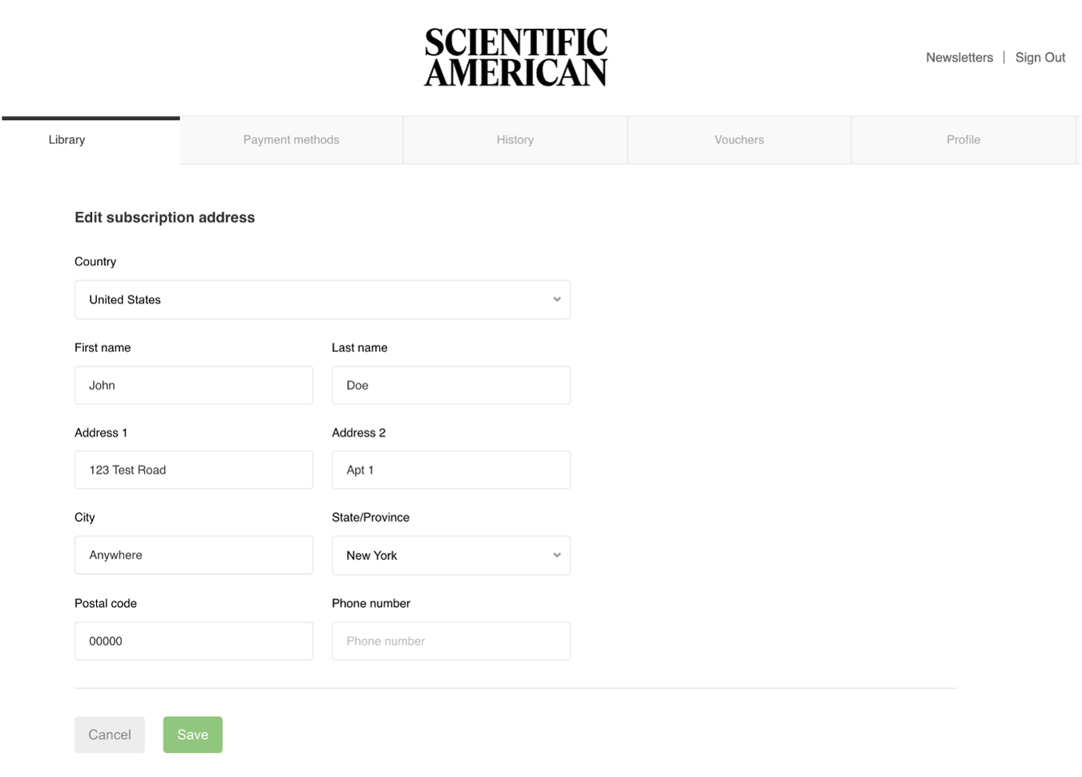Click the Scientific American logo
This screenshot has height=777, width=1082.
515,55
